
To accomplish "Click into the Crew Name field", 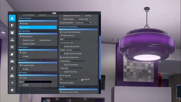I will click(x=78, y=61).
